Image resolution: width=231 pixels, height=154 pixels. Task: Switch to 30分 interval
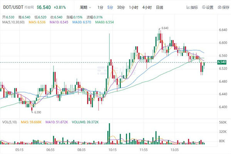(121, 7)
